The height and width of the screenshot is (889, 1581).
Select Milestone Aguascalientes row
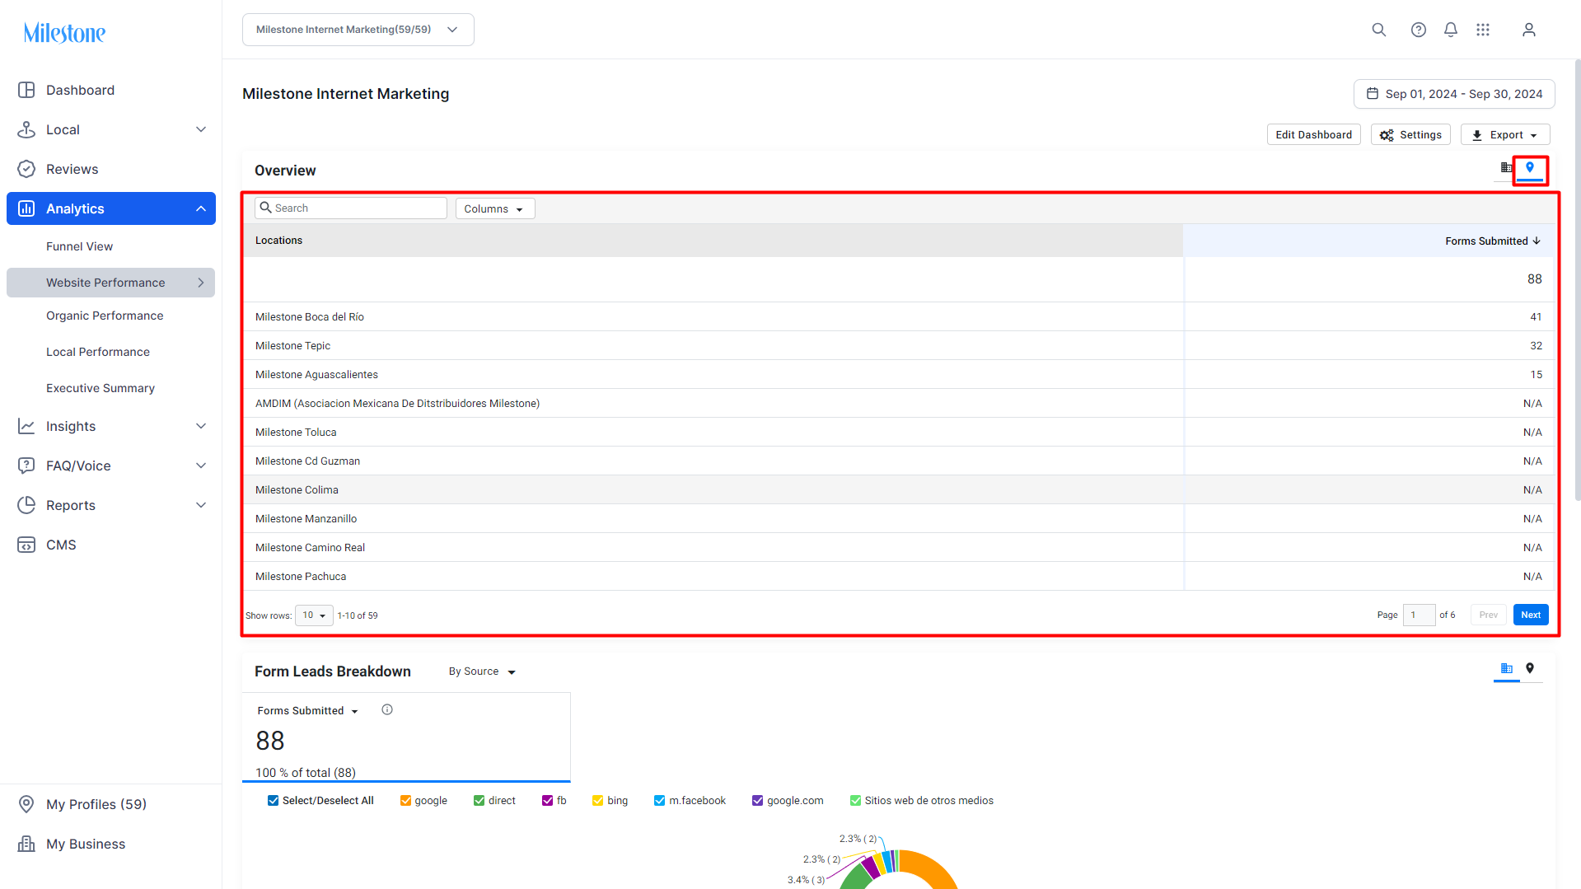(x=899, y=374)
